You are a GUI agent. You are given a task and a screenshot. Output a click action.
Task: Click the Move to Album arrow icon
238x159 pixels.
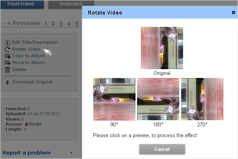point(7,63)
